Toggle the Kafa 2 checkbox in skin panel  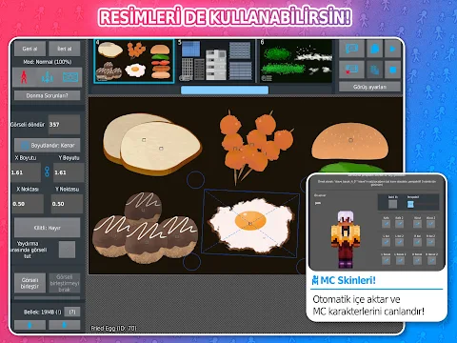pos(399,224)
